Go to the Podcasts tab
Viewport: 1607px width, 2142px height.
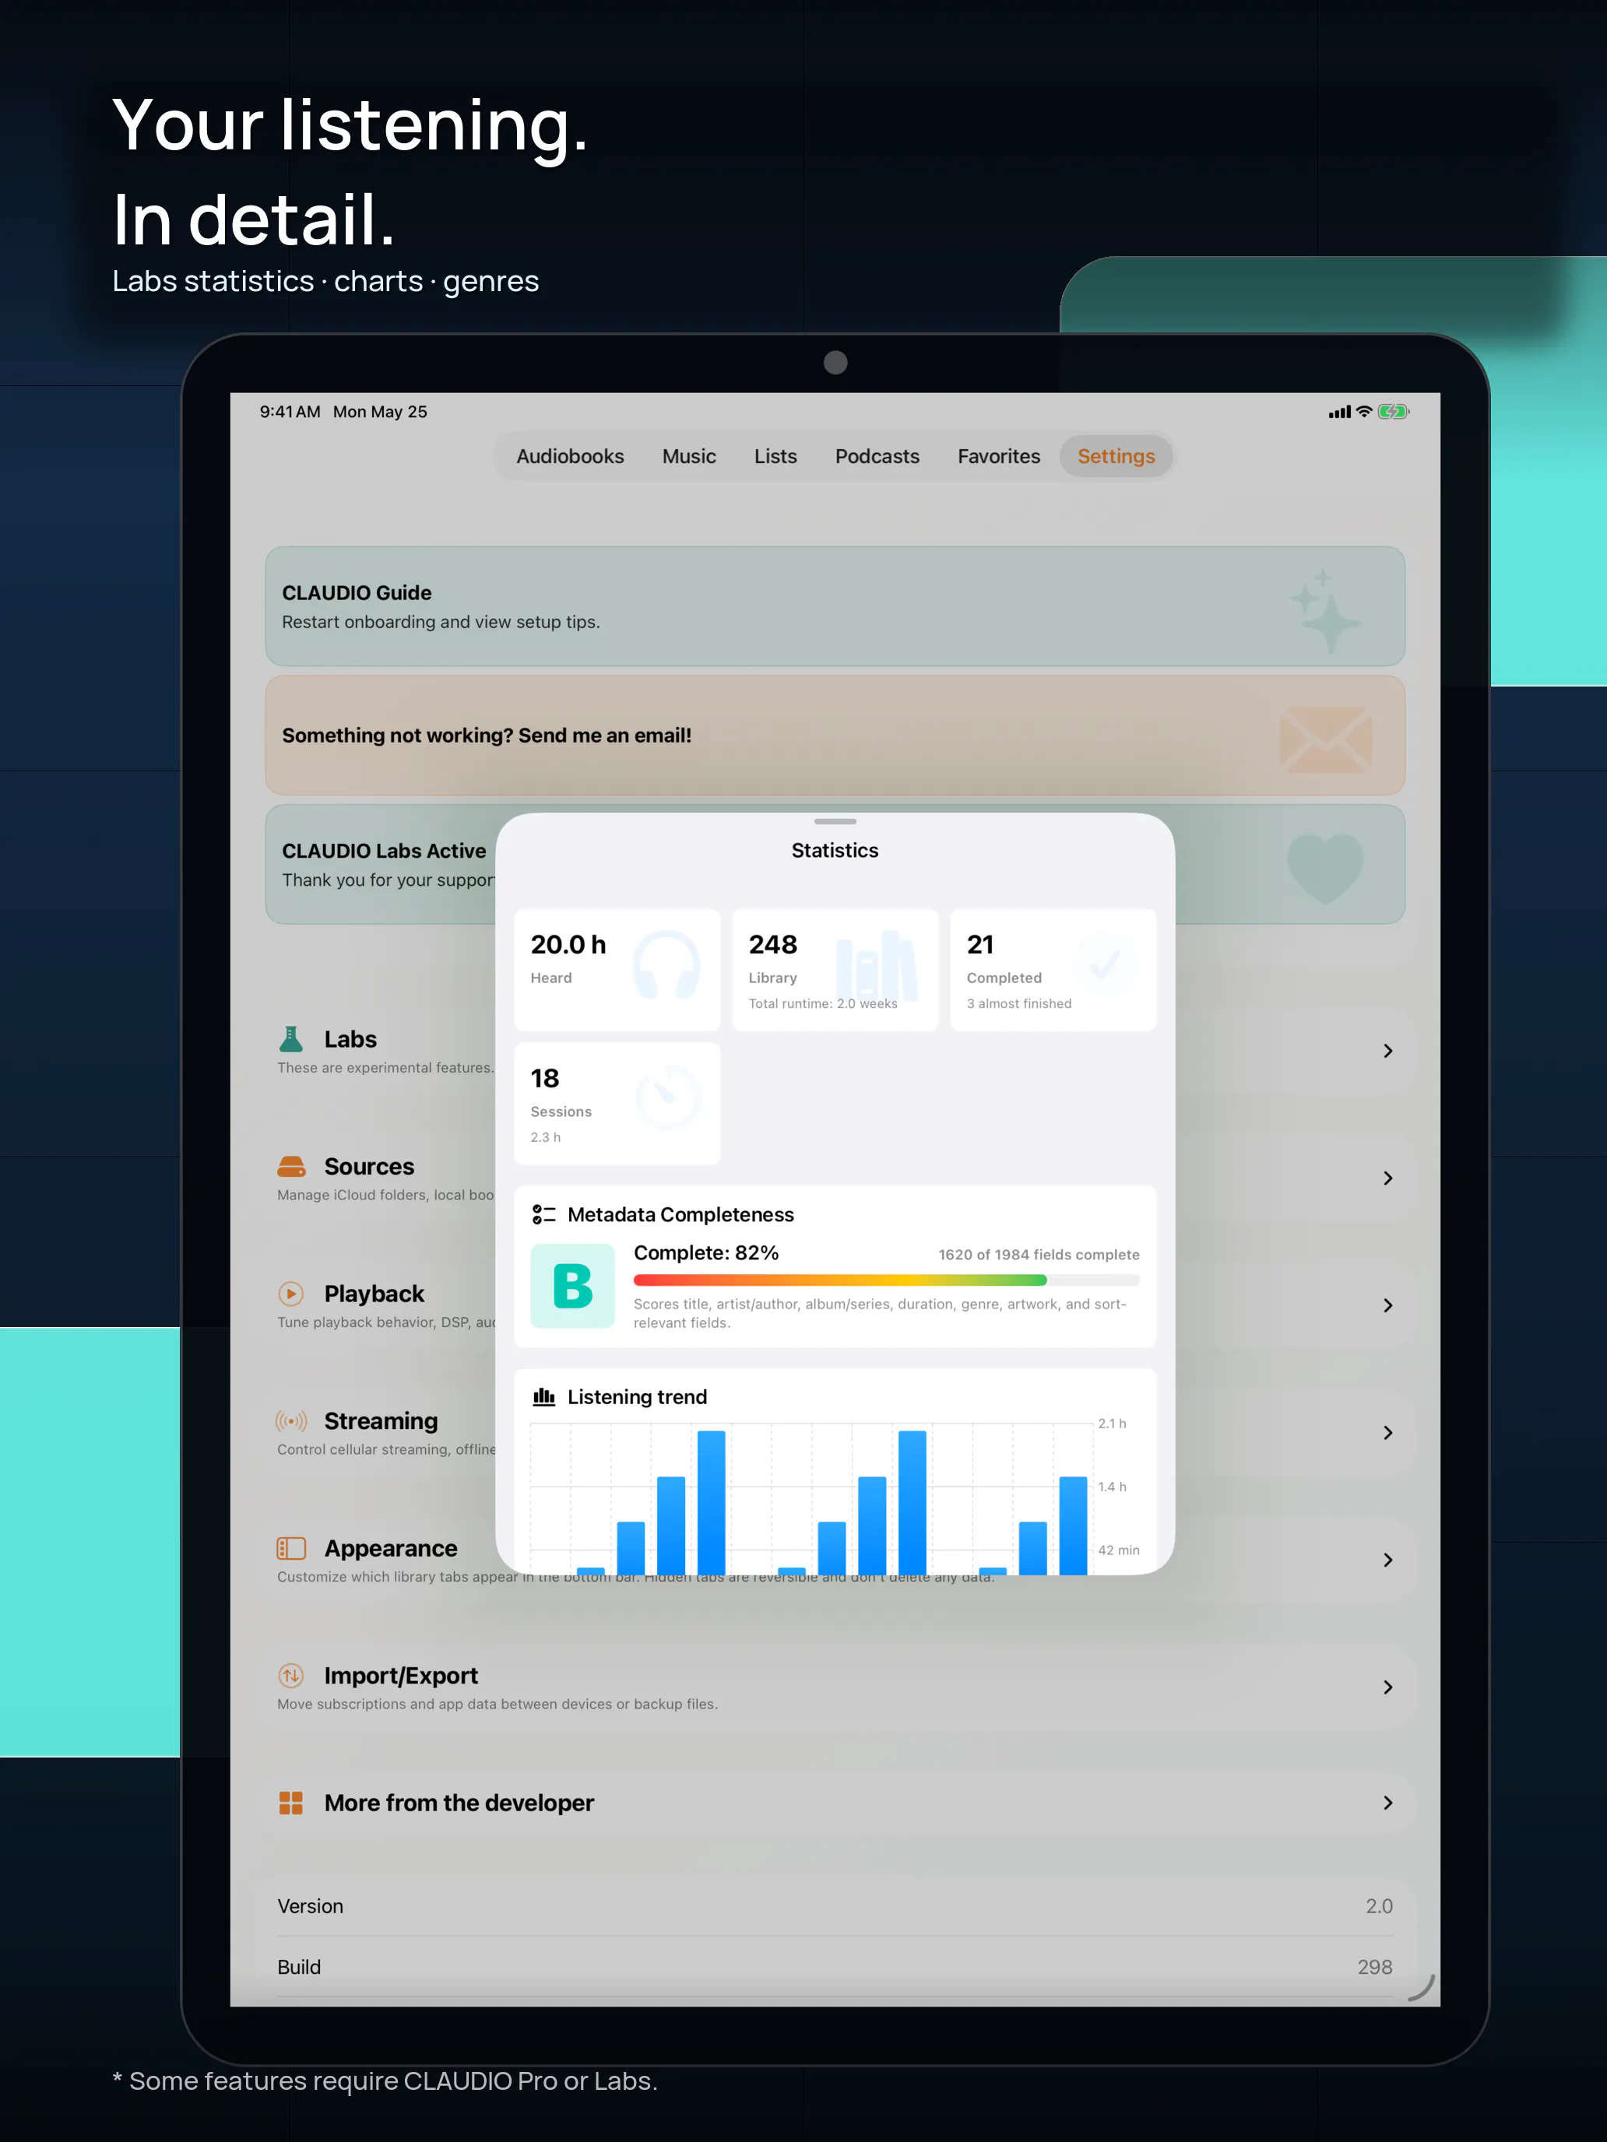coord(877,456)
